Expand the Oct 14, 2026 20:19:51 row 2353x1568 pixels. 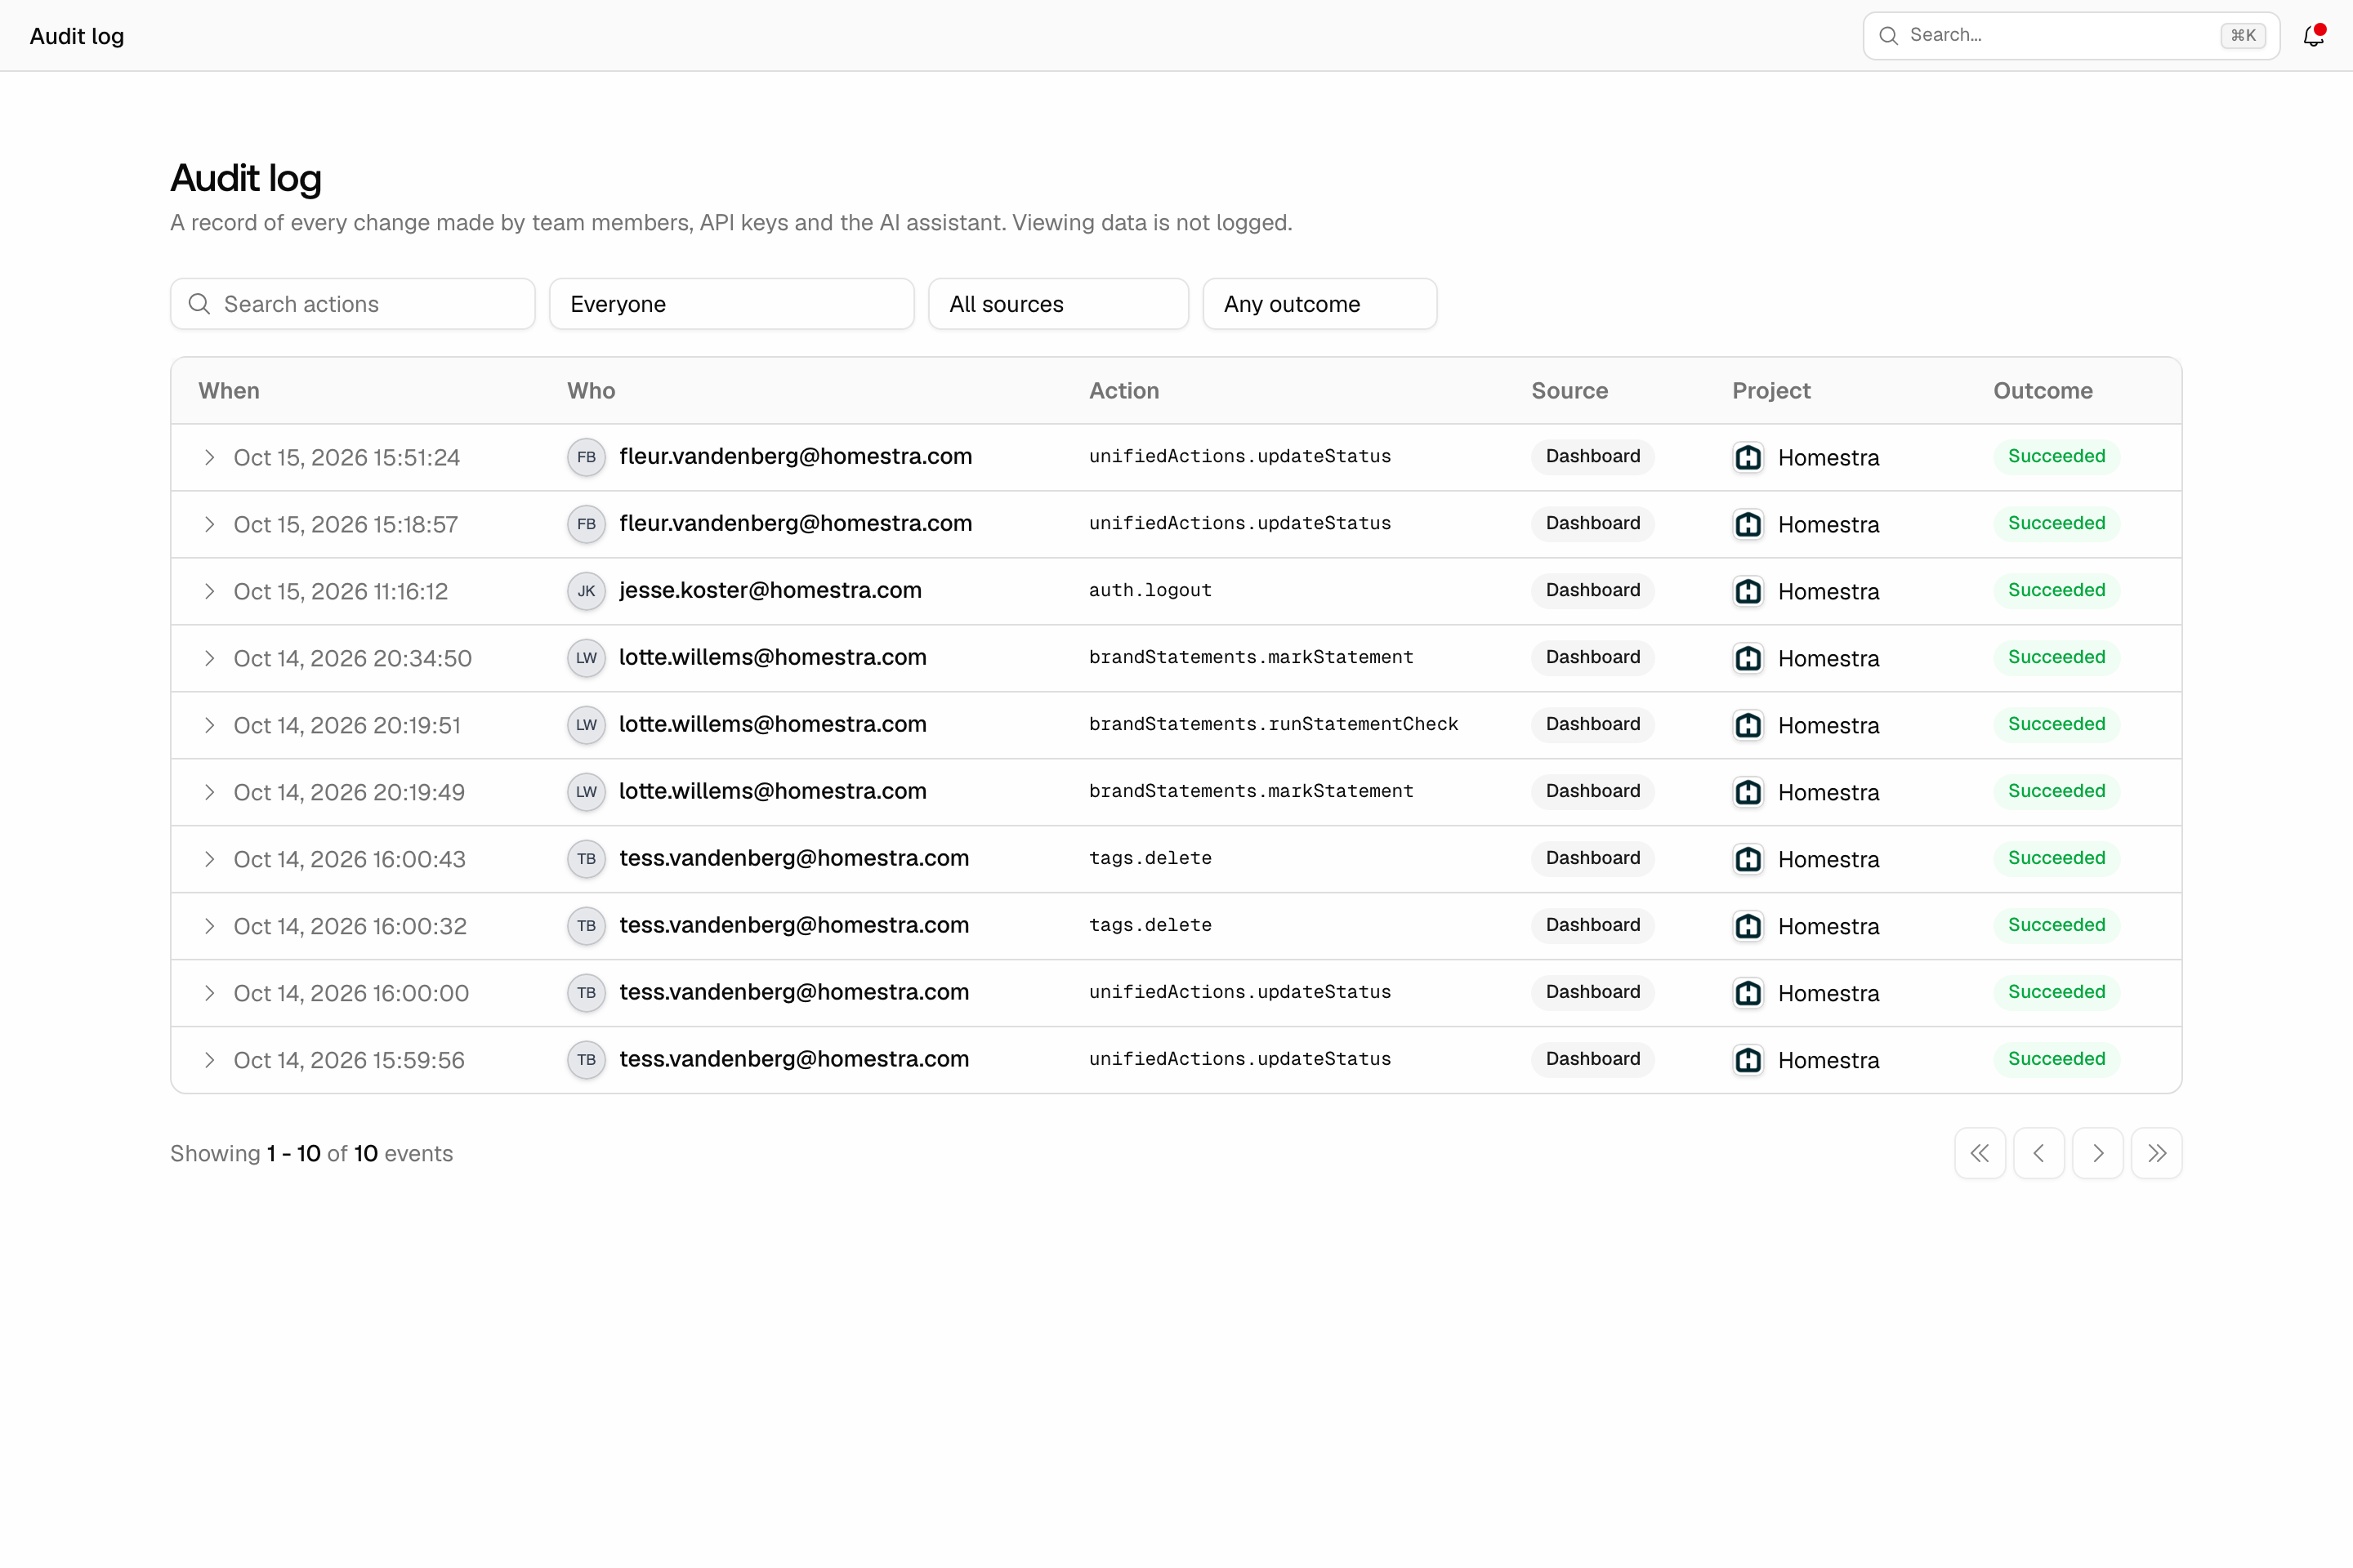209,725
